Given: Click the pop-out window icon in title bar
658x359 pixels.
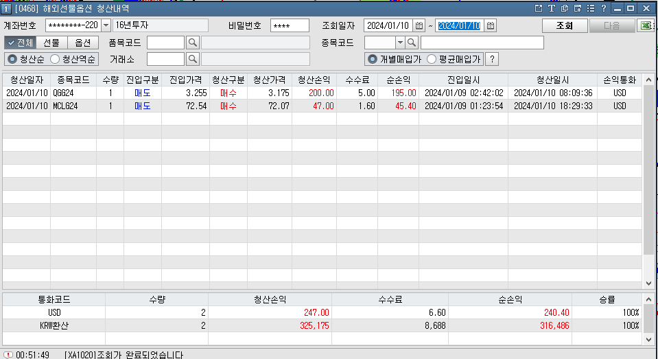Looking at the screenshot, I should click(x=539, y=8).
